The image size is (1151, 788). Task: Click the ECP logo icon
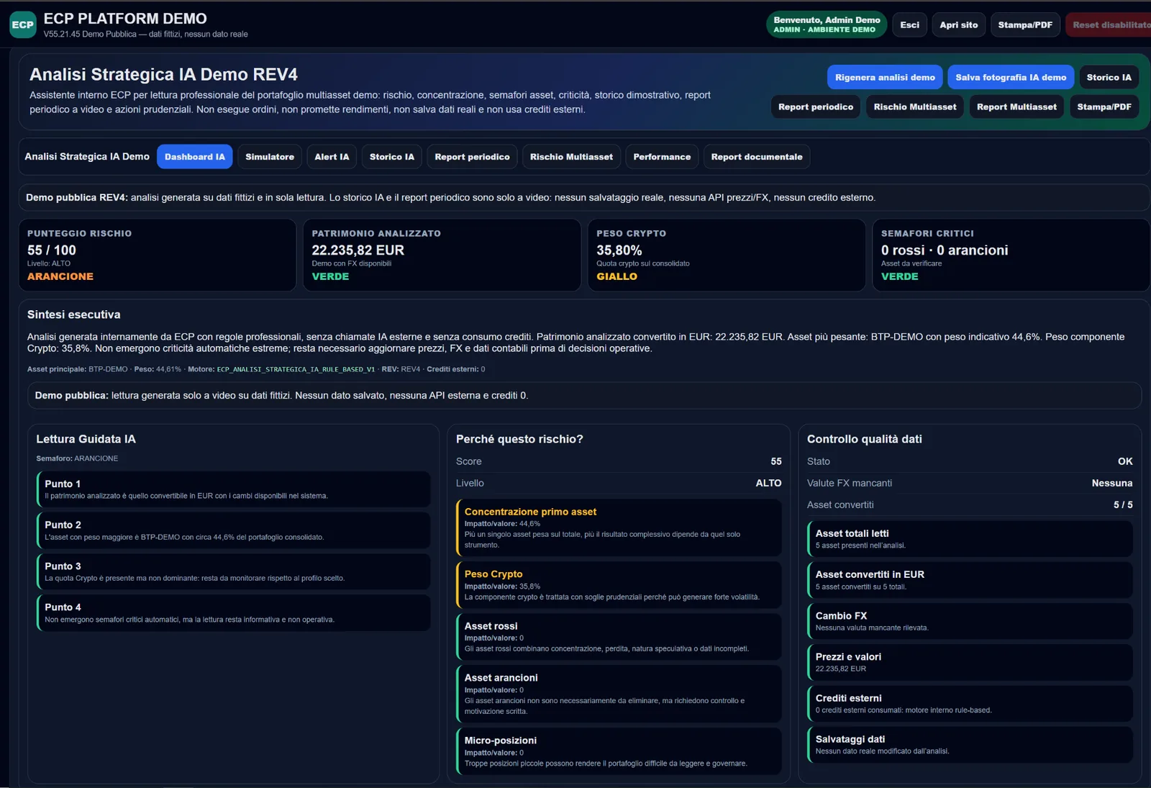[23, 24]
